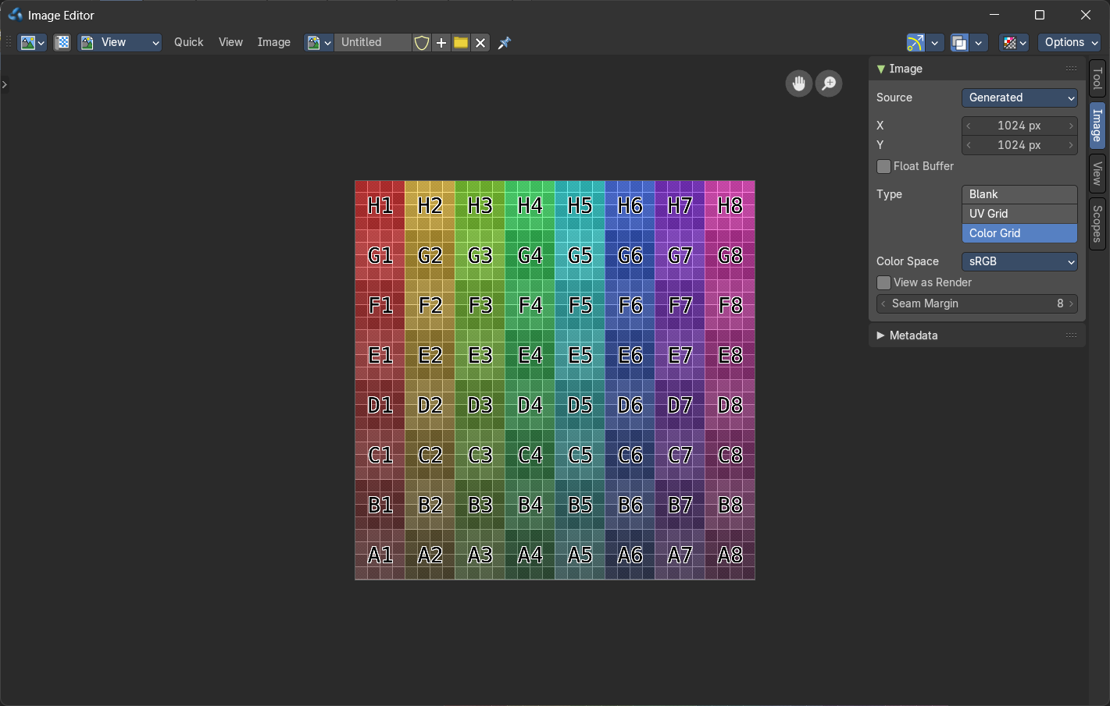Switch to the Tool sidebar tab
Viewport: 1110px width, 706px height.
click(1098, 79)
